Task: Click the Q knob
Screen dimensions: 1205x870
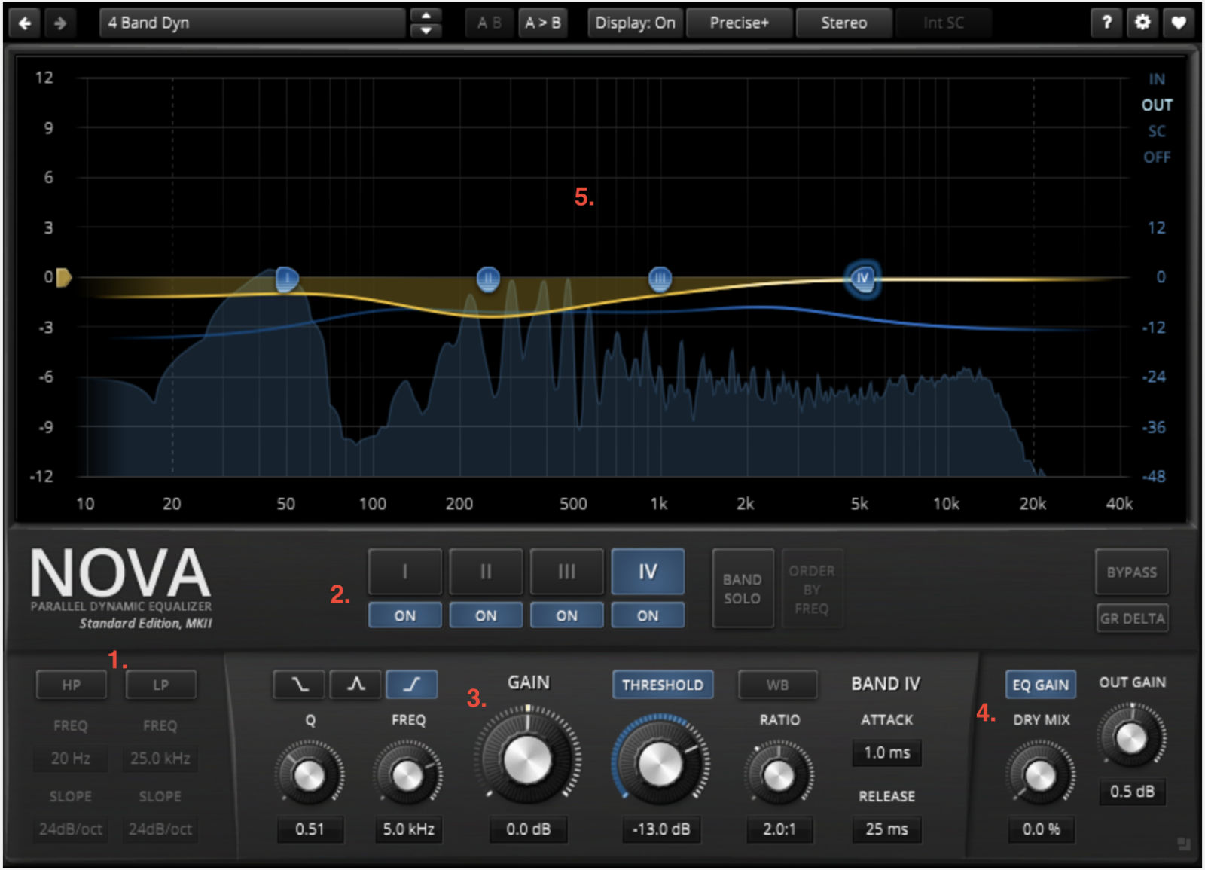Action: coord(310,775)
